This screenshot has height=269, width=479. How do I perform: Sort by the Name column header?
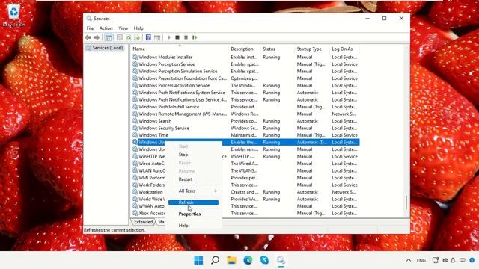180,49
